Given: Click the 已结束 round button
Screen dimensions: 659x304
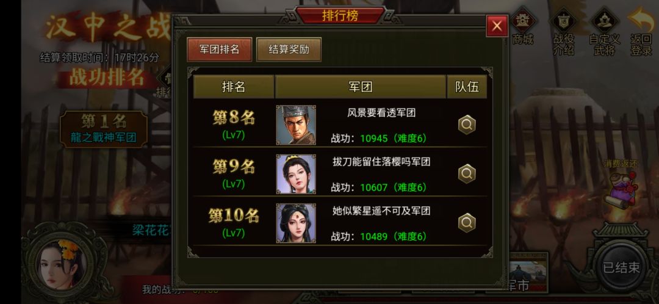Looking at the screenshot, I should point(621,267).
